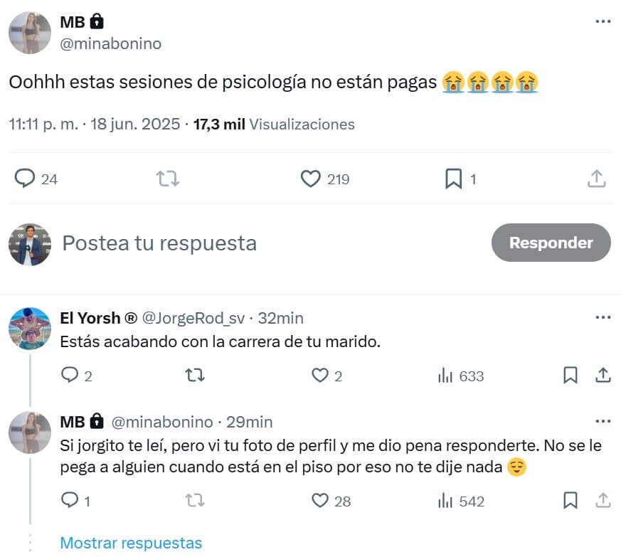
Task: Click the Postea tu respuesta field
Action: point(159,243)
